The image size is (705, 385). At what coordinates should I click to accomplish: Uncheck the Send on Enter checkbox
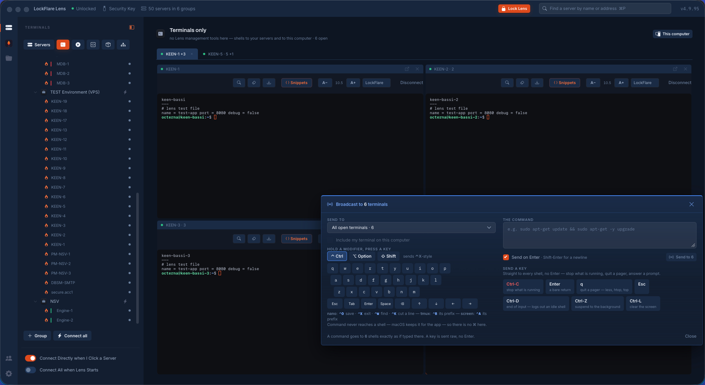pyautogui.click(x=506, y=257)
